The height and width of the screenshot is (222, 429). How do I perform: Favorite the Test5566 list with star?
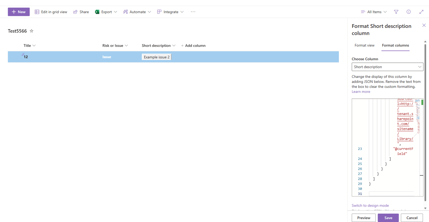[x=32, y=31]
